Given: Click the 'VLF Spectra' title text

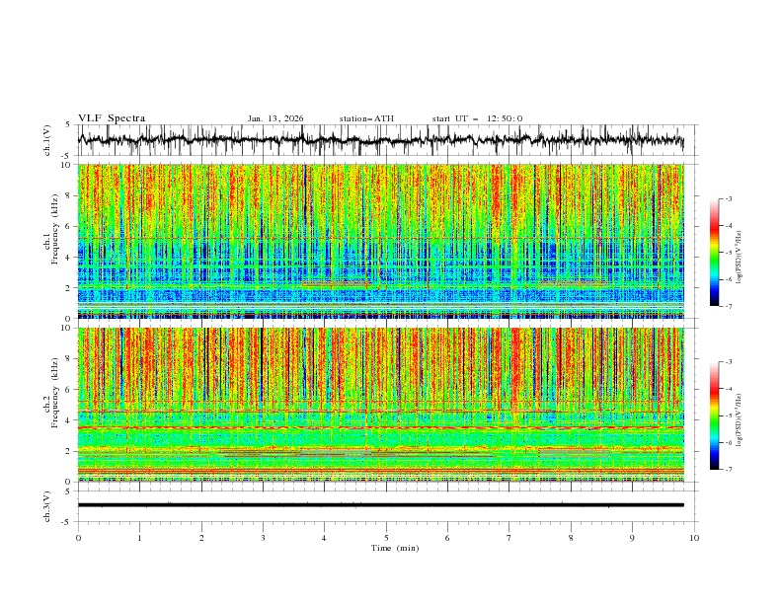Looking at the screenshot, I should (112, 118).
